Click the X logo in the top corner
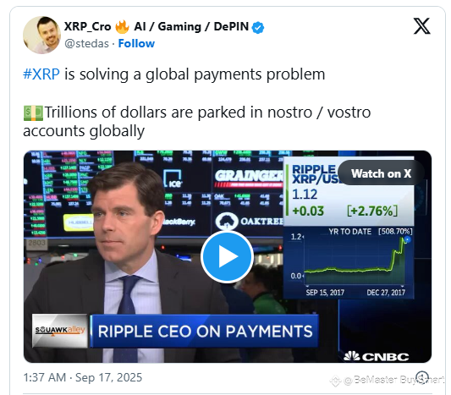Screen dimensions: 451x395 click(x=421, y=26)
